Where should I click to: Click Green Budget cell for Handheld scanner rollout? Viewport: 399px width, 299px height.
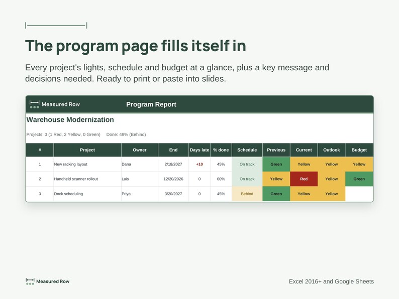click(359, 179)
